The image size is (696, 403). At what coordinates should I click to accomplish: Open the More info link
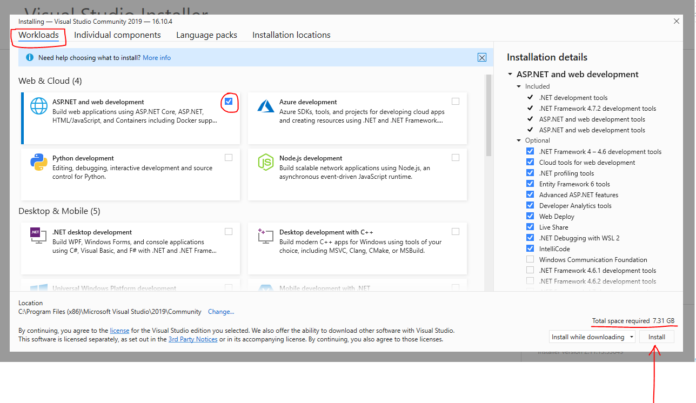[x=157, y=58]
